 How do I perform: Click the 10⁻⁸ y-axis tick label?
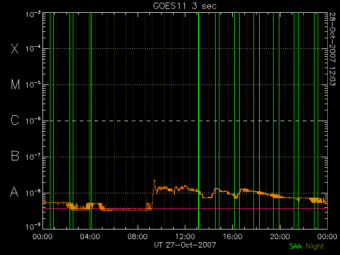(33, 193)
